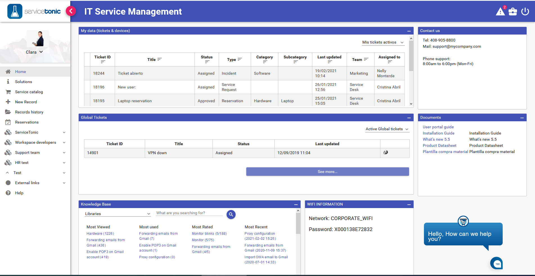Go to Records history menu item
The width and height of the screenshot is (535, 276).
pyautogui.click(x=29, y=112)
